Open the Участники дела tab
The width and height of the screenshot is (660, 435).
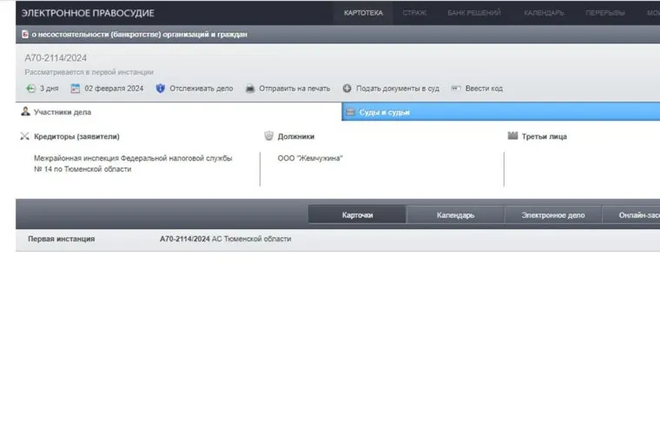tap(62, 112)
